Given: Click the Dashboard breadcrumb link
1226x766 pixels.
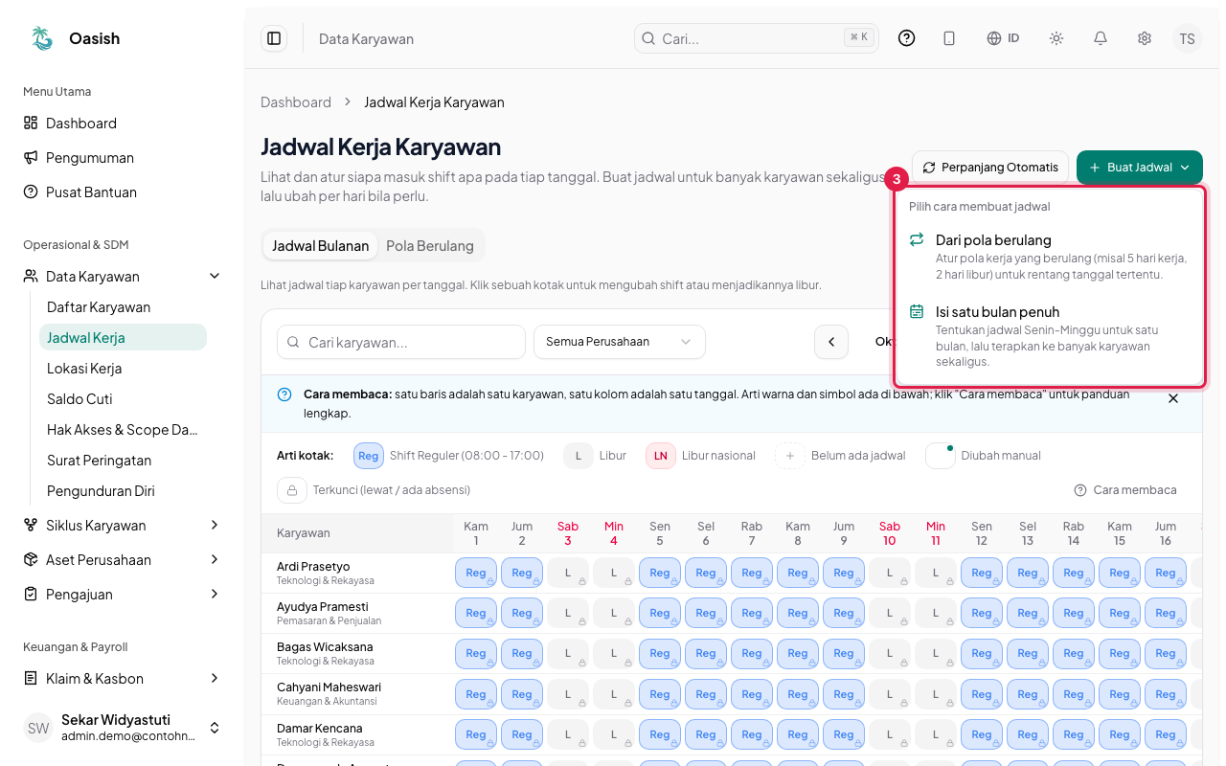Looking at the screenshot, I should point(296,102).
